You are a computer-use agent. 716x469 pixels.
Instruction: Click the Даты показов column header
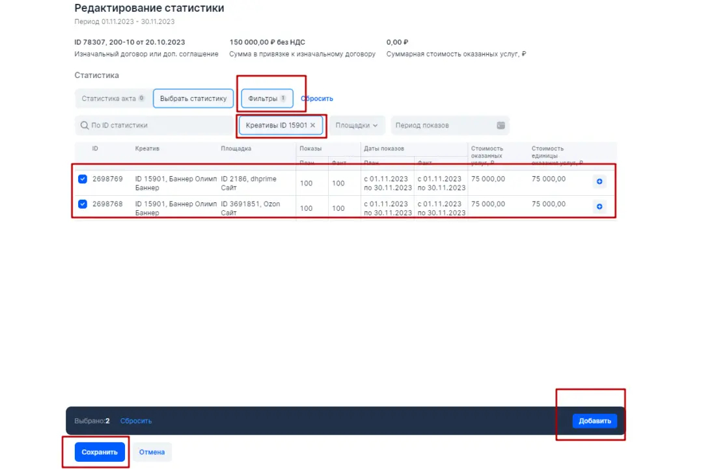[384, 149]
